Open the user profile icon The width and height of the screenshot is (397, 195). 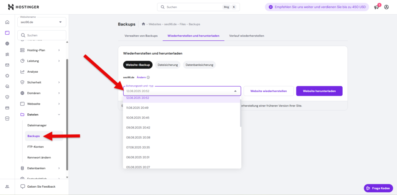[x=386, y=7]
